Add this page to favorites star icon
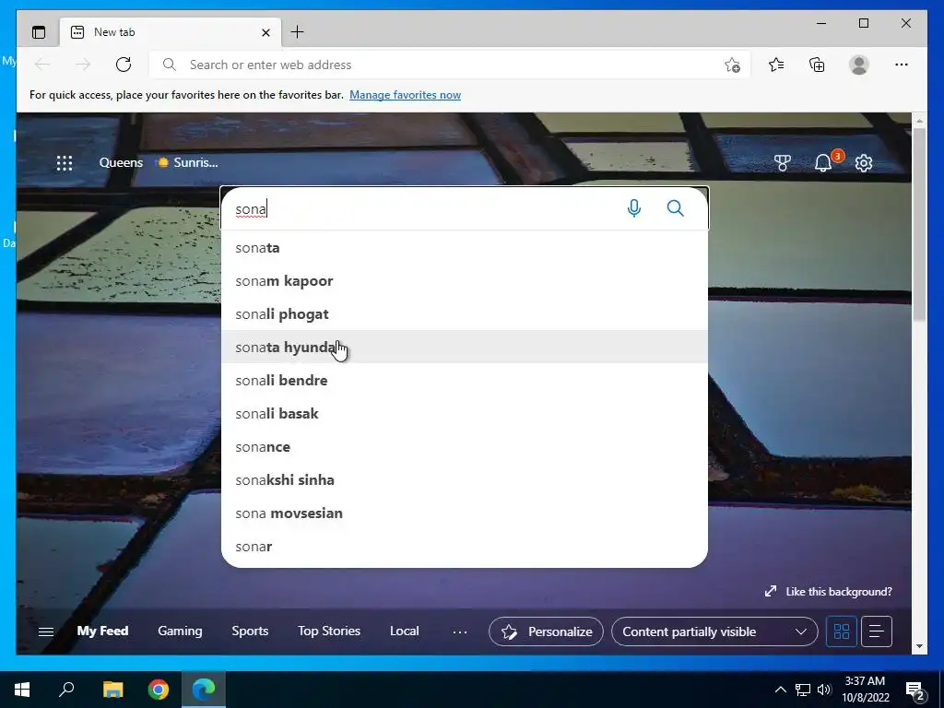Viewport: 944px width, 708px height. tap(732, 65)
